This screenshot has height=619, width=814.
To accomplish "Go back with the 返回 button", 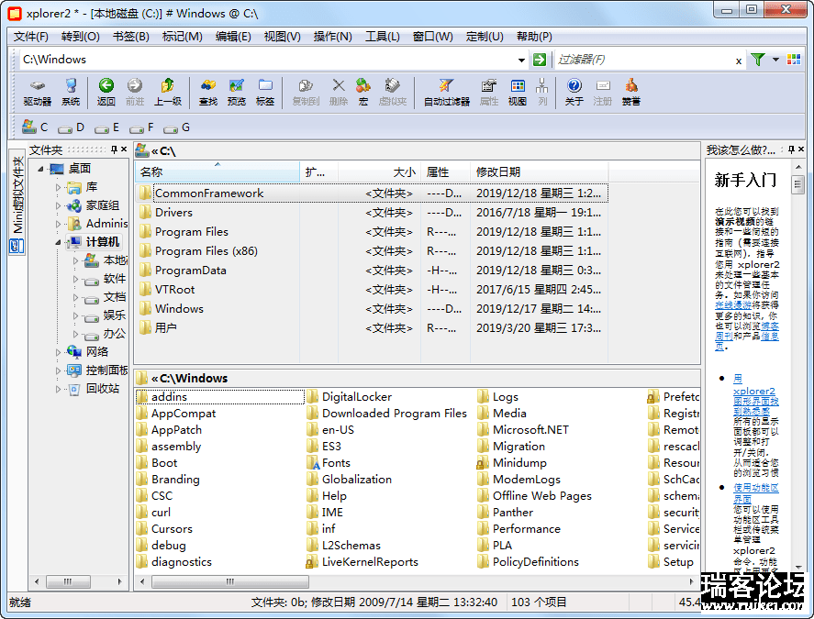I will coord(106,92).
